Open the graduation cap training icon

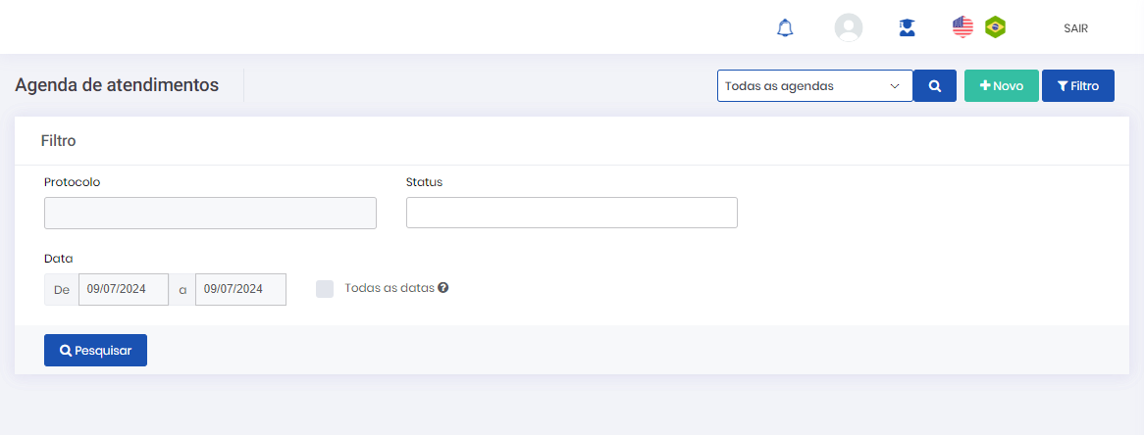click(x=907, y=28)
